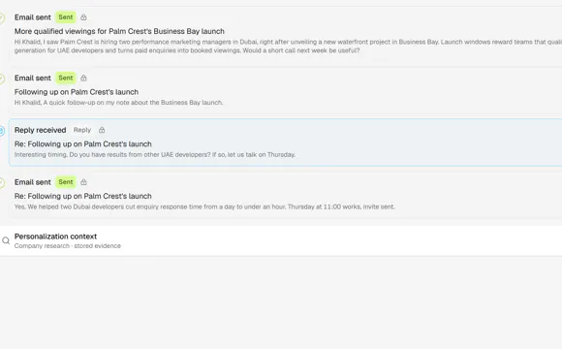Click Sent badge on the More qualified viewings email
Image resolution: width=562 pixels, height=349 pixels.
click(x=66, y=17)
